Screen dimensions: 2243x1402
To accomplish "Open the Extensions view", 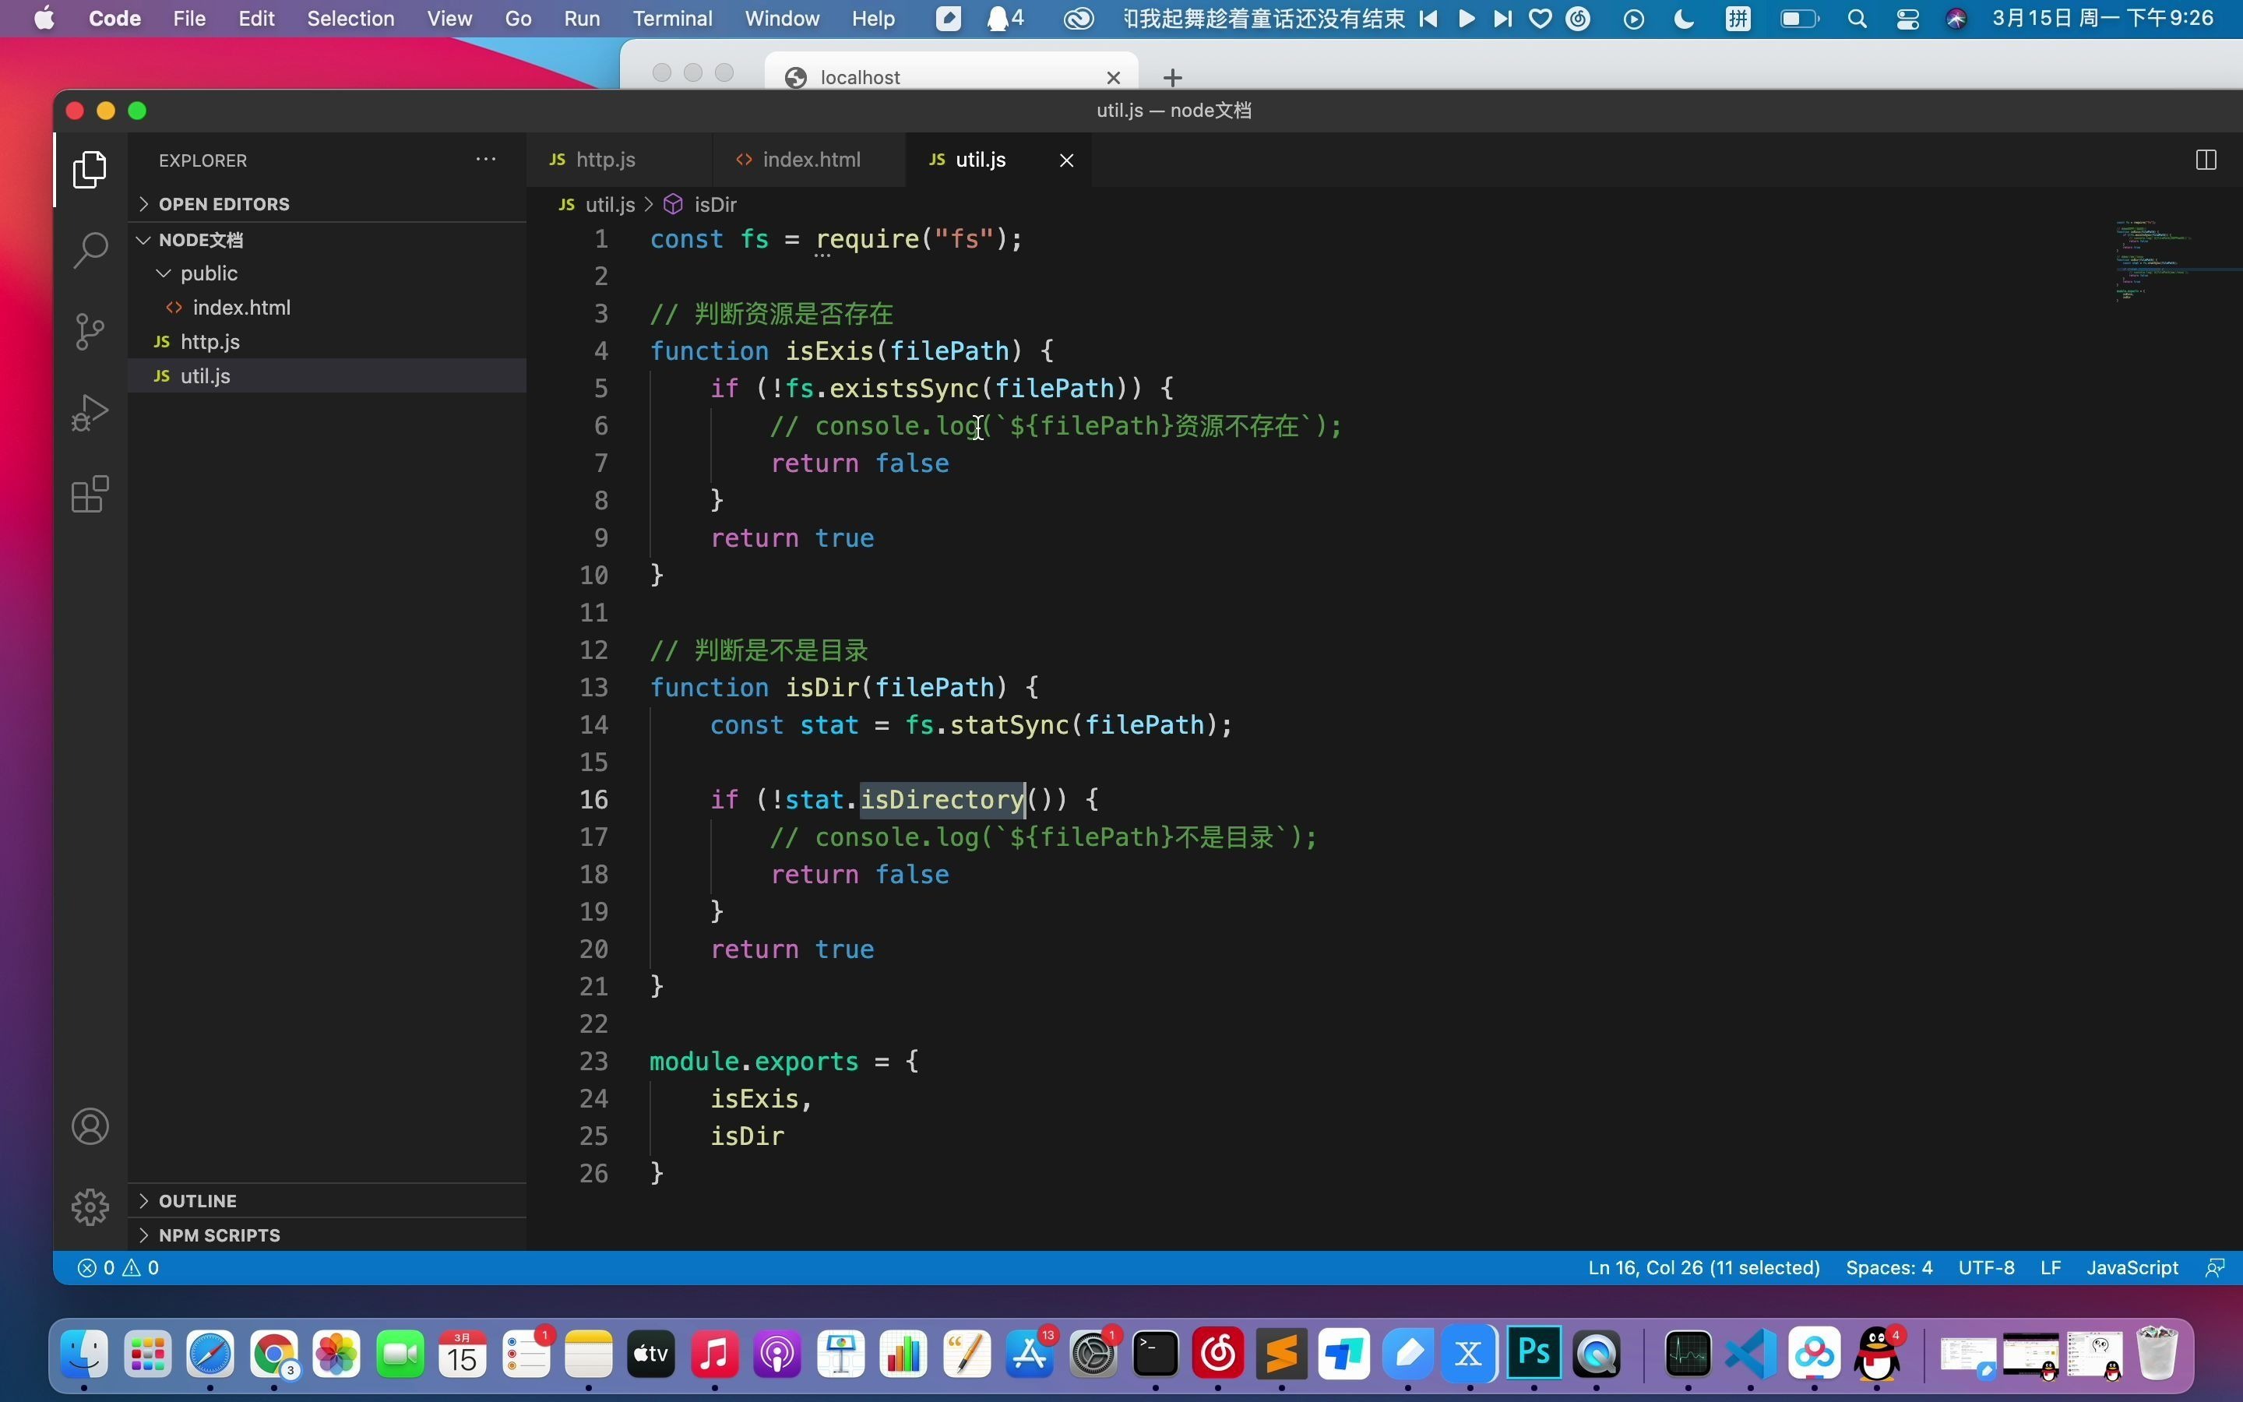I will click(90, 495).
